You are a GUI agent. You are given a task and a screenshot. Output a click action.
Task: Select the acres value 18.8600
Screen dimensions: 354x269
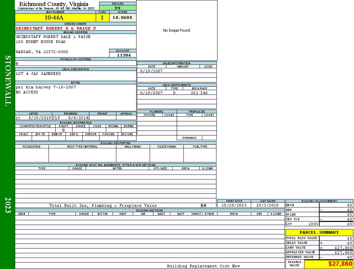(122, 18)
